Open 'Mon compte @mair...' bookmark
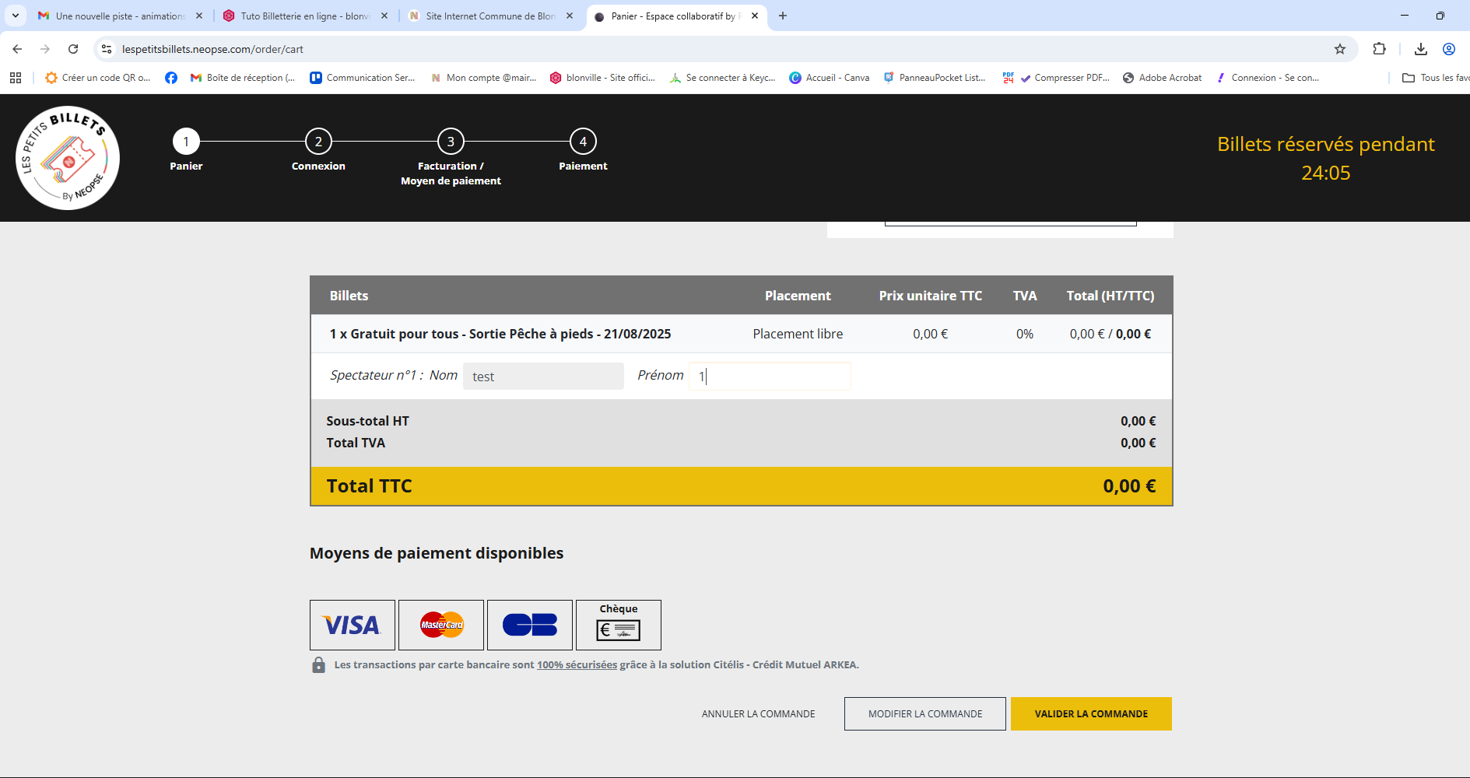Image resolution: width=1470 pixels, height=778 pixels. [483, 78]
